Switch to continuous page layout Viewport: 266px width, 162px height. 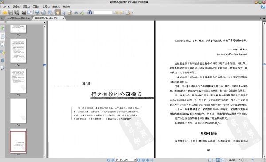click(x=214, y=160)
